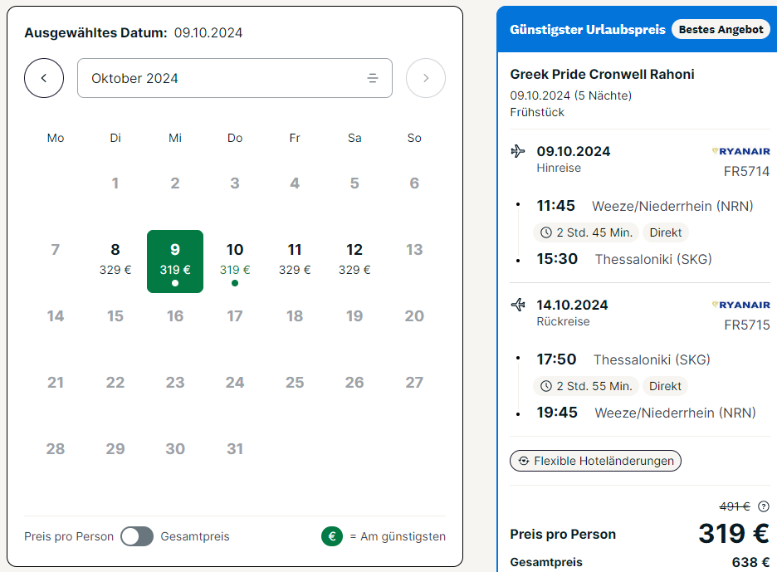Select October 10 priced 319 €
The width and height of the screenshot is (777, 572).
click(235, 262)
